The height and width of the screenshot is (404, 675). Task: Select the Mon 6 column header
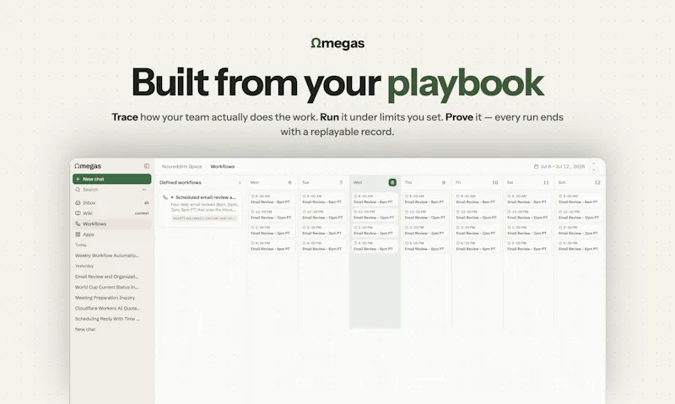coord(272,182)
